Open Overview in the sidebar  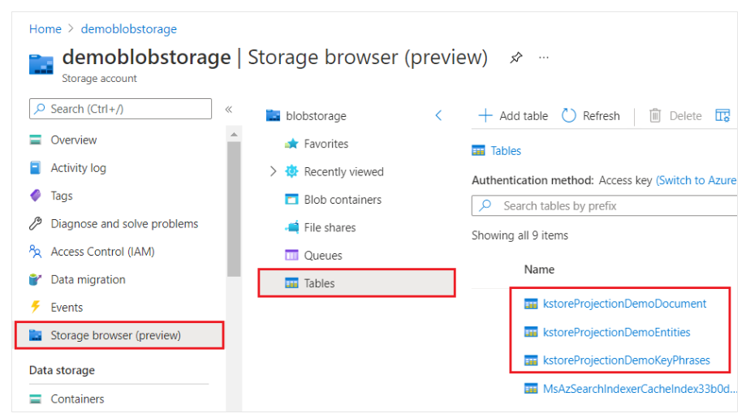[x=74, y=140]
